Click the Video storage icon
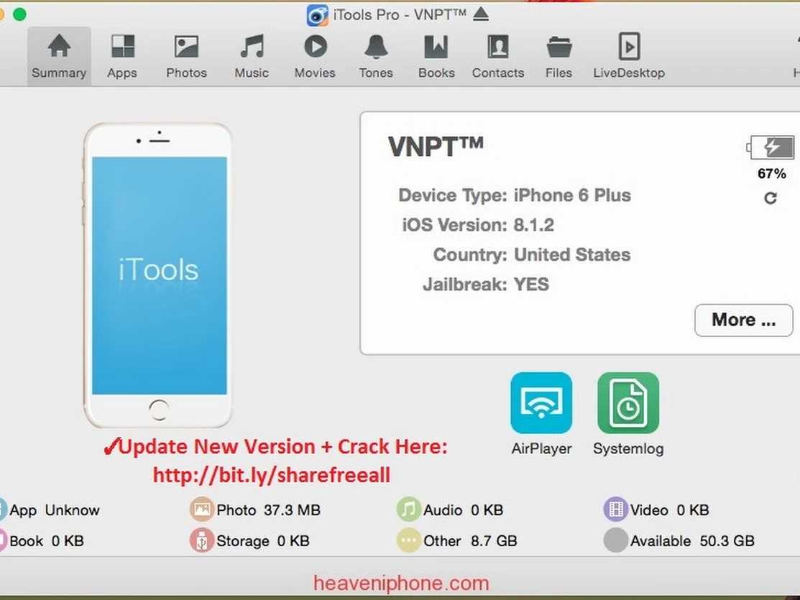Viewport: 800px width, 600px height. tap(616, 509)
